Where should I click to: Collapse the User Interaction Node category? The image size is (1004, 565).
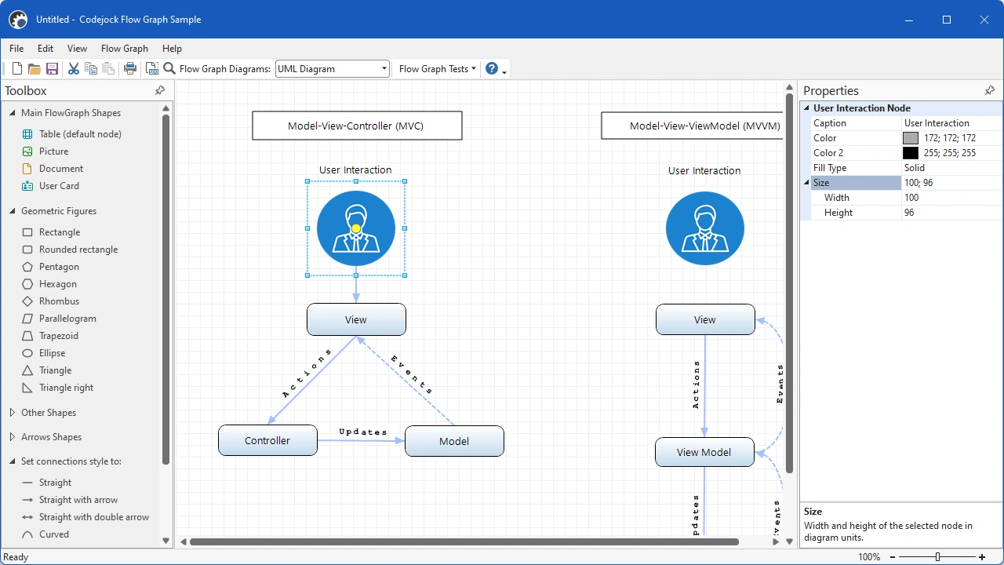pos(806,108)
